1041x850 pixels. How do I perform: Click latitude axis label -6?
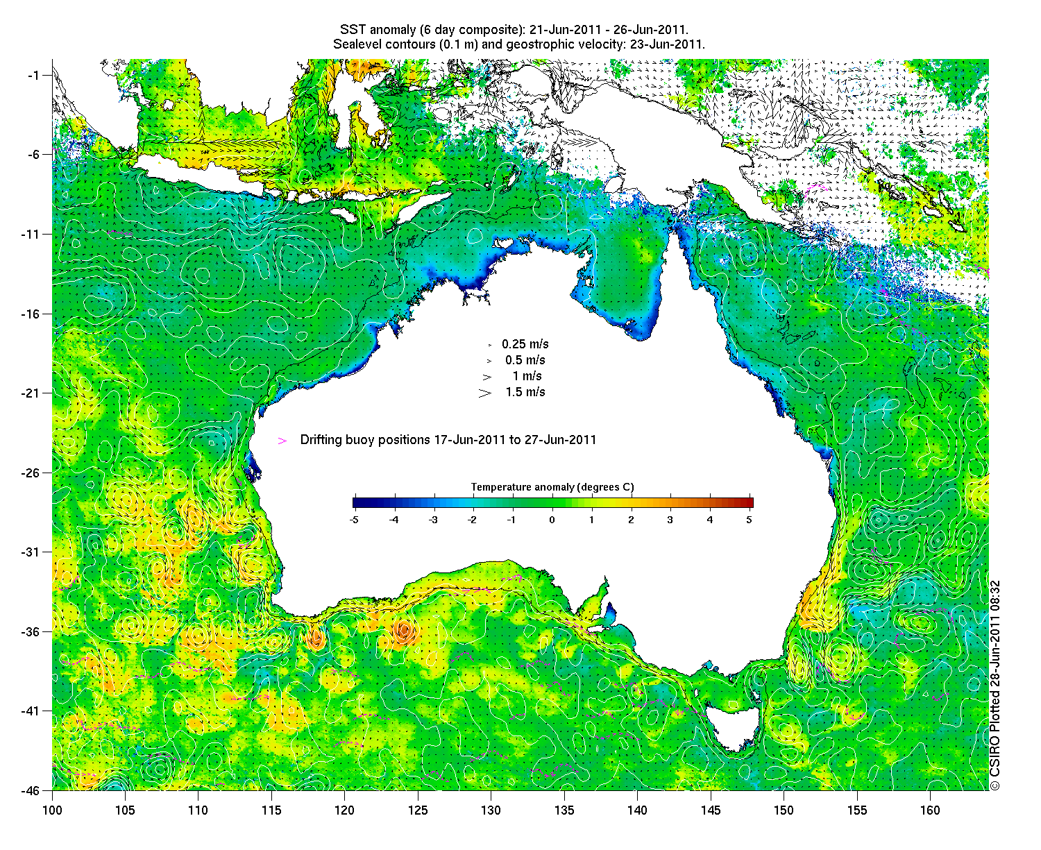(x=34, y=155)
